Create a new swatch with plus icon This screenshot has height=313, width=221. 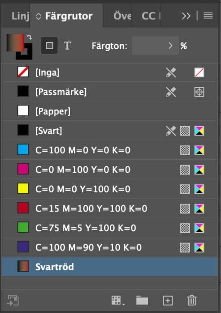coord(168,300)
